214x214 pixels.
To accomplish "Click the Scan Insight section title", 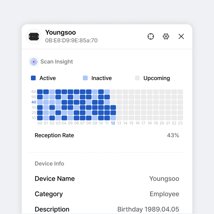I will coord(57,62).
